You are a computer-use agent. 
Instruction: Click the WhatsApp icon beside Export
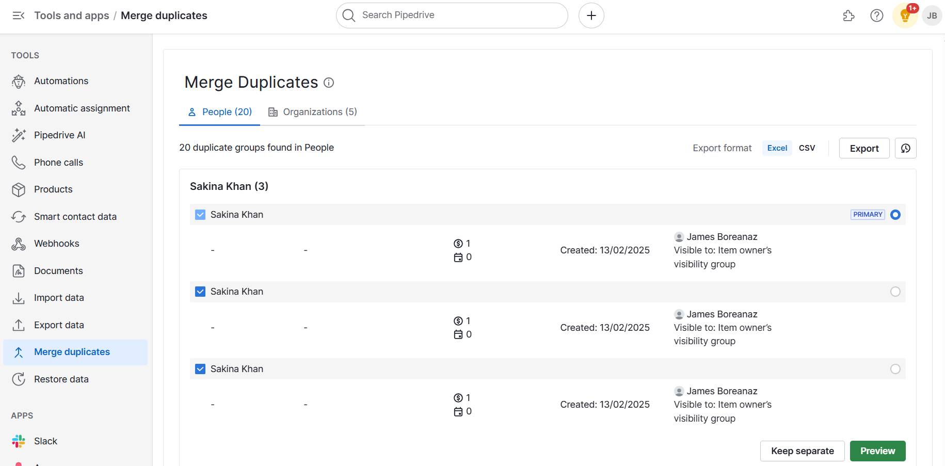(x=906, y=148)
